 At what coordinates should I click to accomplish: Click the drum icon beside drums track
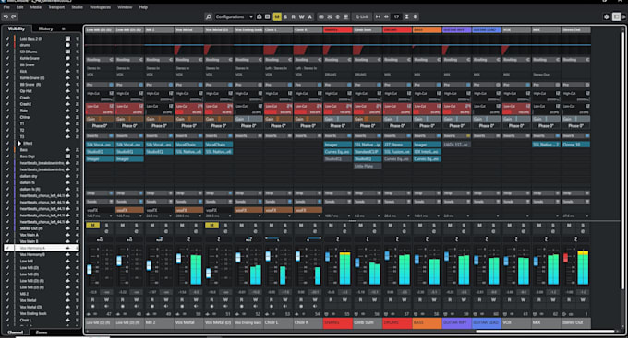[67, 45]
